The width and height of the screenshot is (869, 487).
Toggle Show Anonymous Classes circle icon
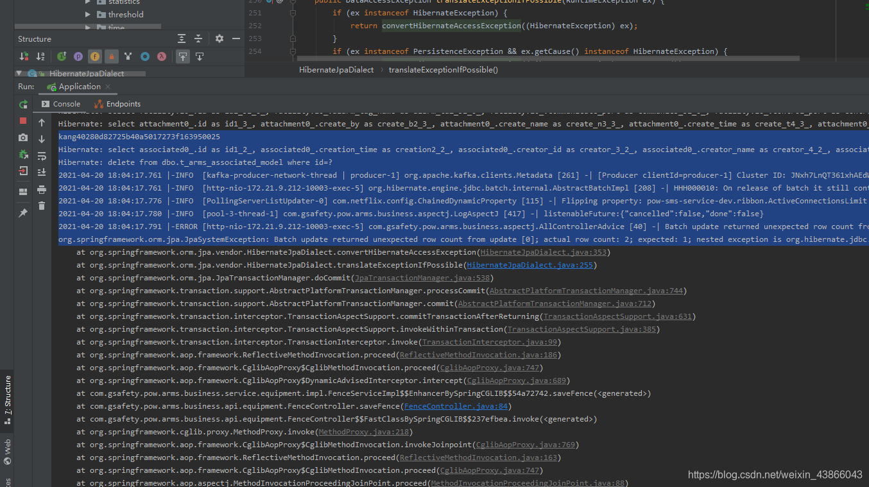coord(145,56)
